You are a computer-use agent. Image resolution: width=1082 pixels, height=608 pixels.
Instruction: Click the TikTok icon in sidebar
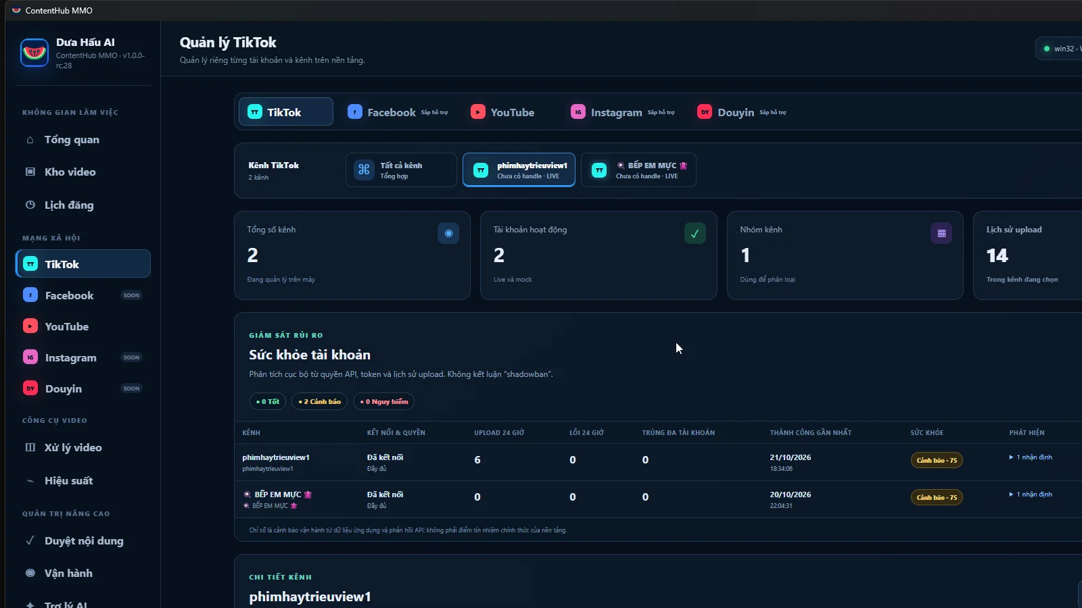click(30, 264)
